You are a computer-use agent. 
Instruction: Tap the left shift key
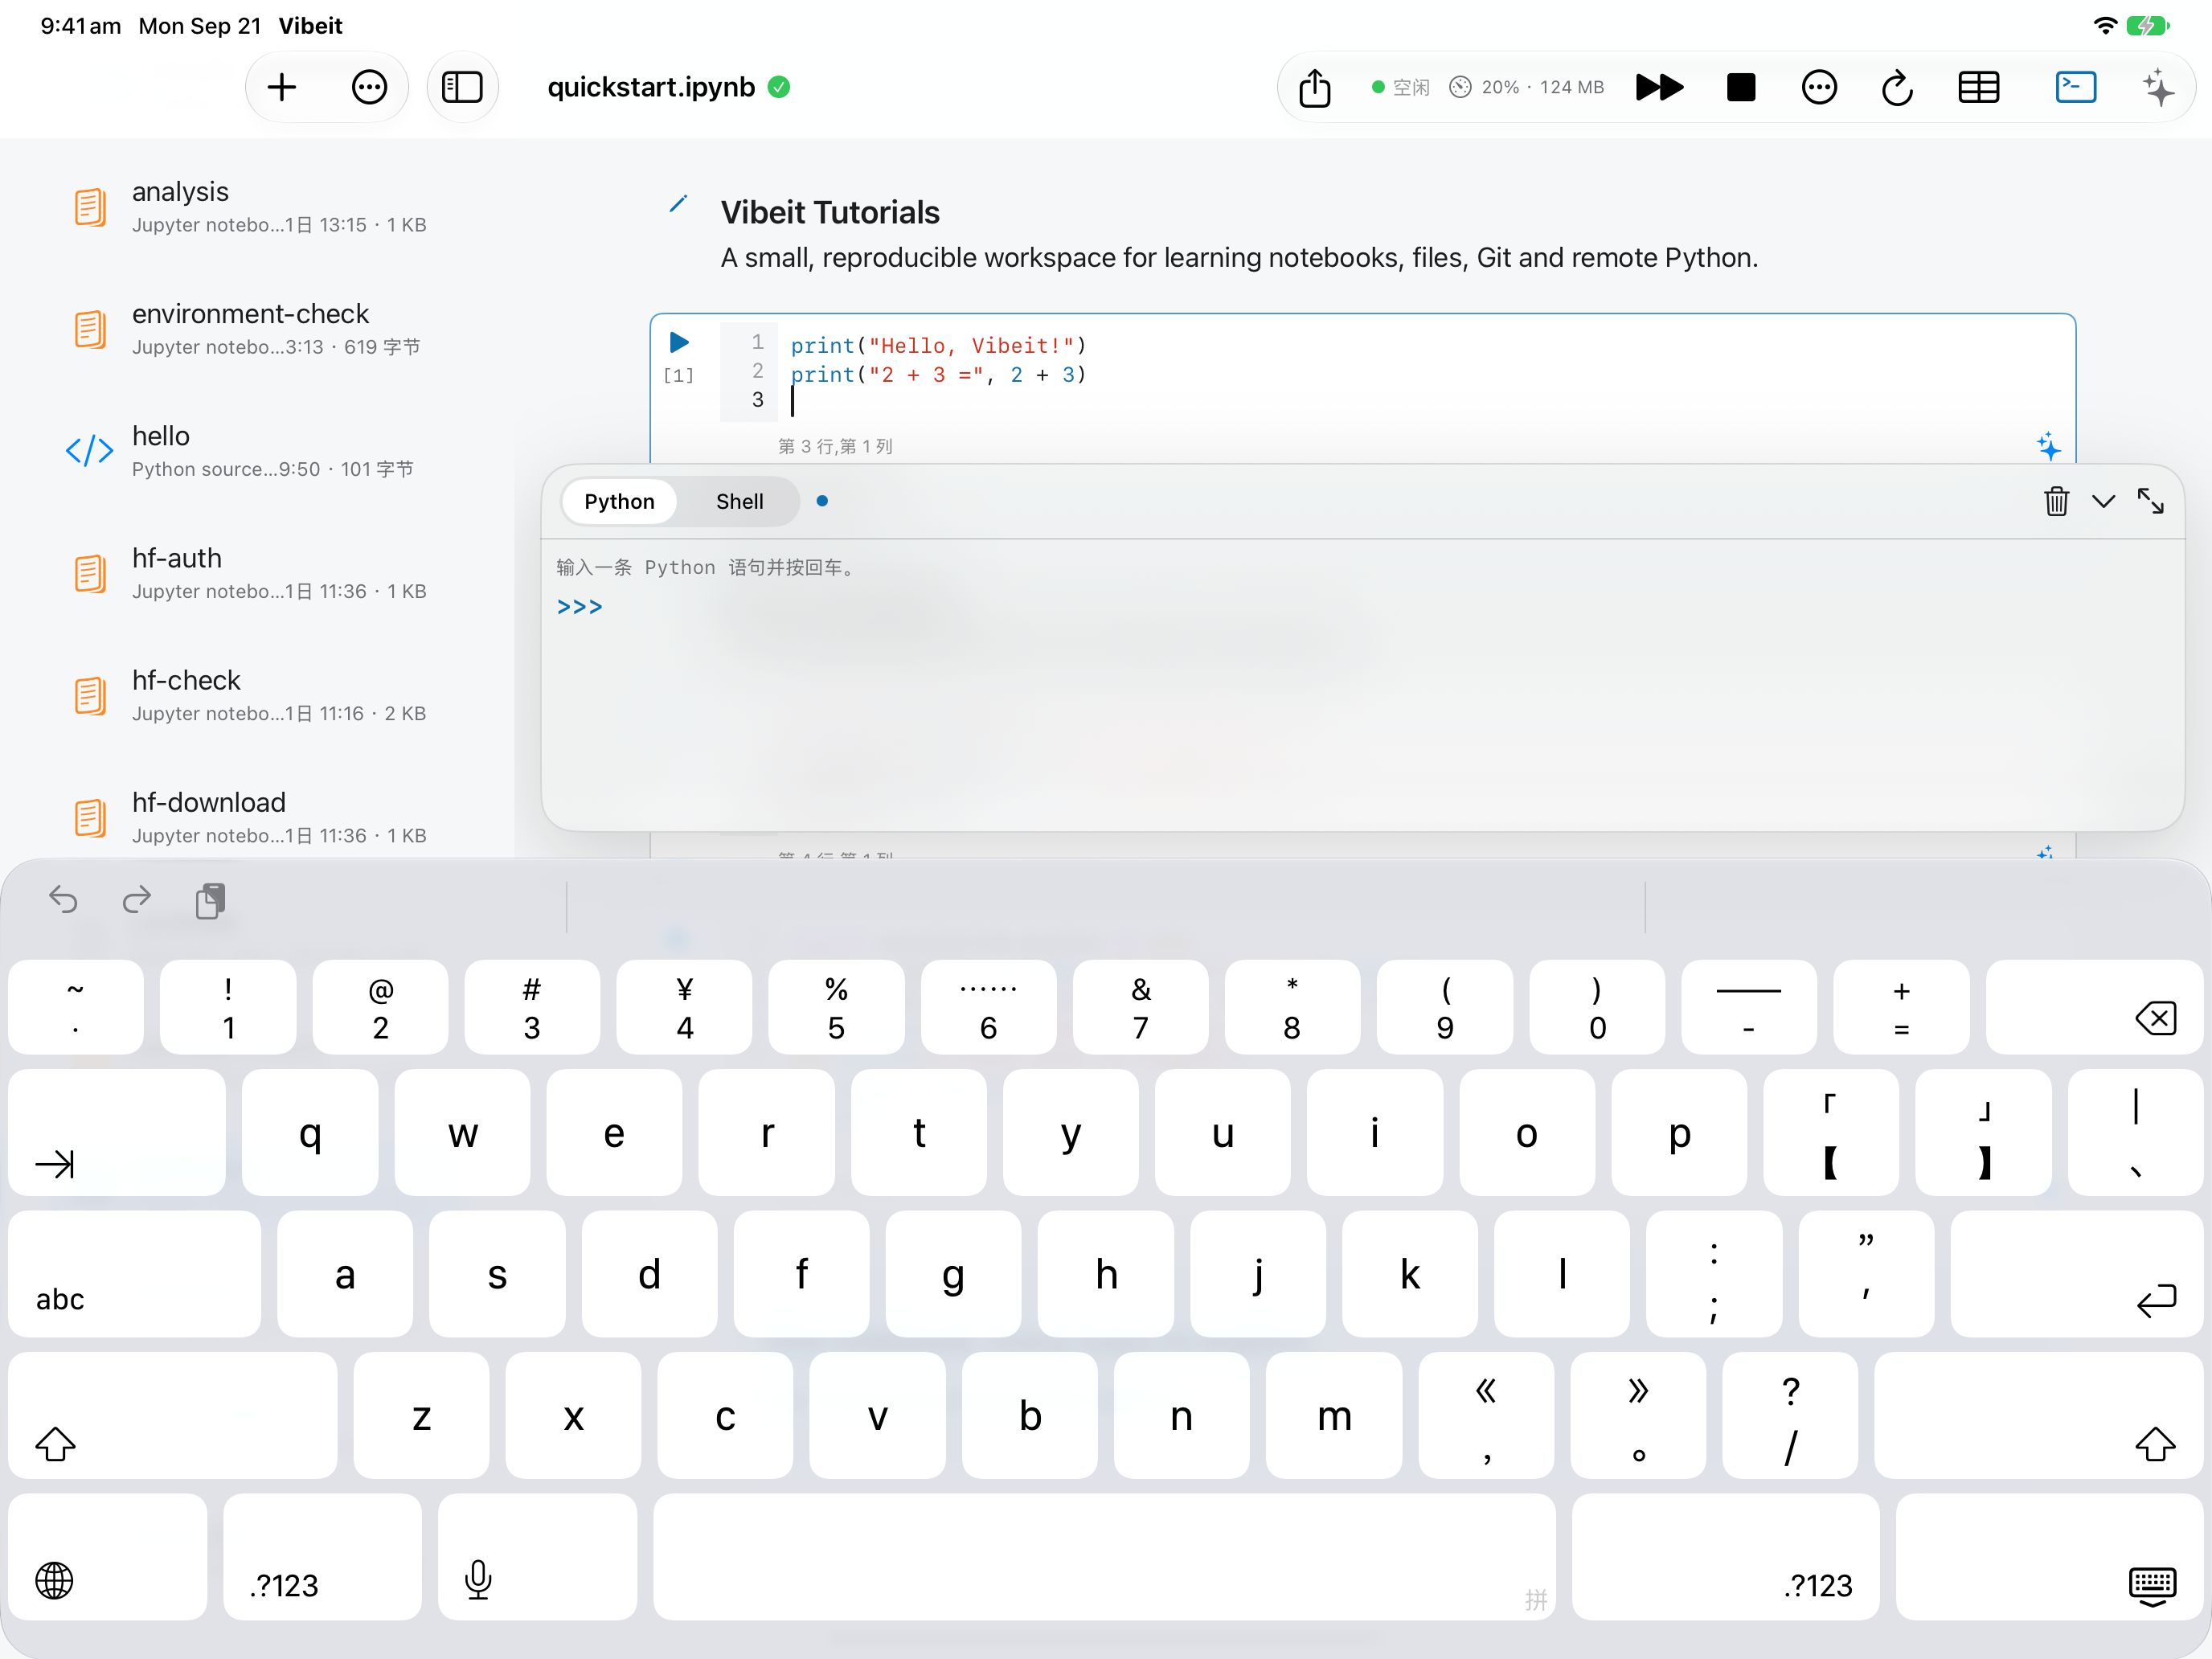pyautogui.click(x=173, y=1415)
